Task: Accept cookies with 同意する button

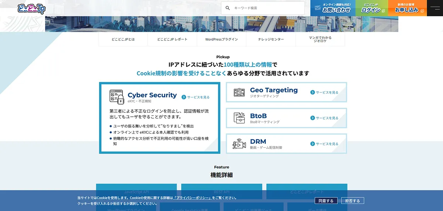Action: 326,201
